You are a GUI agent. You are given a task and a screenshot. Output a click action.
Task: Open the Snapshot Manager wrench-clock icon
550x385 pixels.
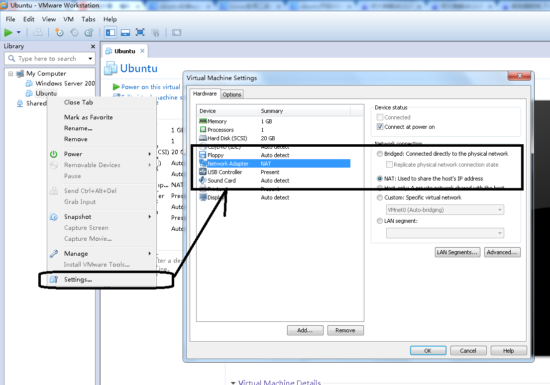point(89,32)
